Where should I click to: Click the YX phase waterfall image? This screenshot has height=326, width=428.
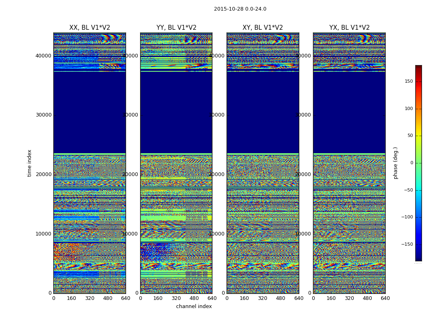(349, 163)
